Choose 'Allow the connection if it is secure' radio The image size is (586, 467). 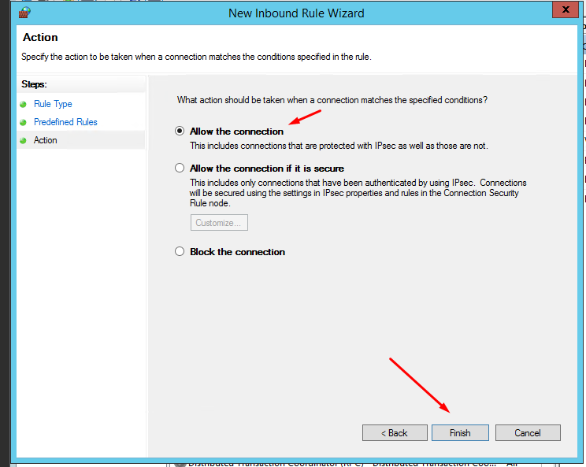click(x=180, y=169)
